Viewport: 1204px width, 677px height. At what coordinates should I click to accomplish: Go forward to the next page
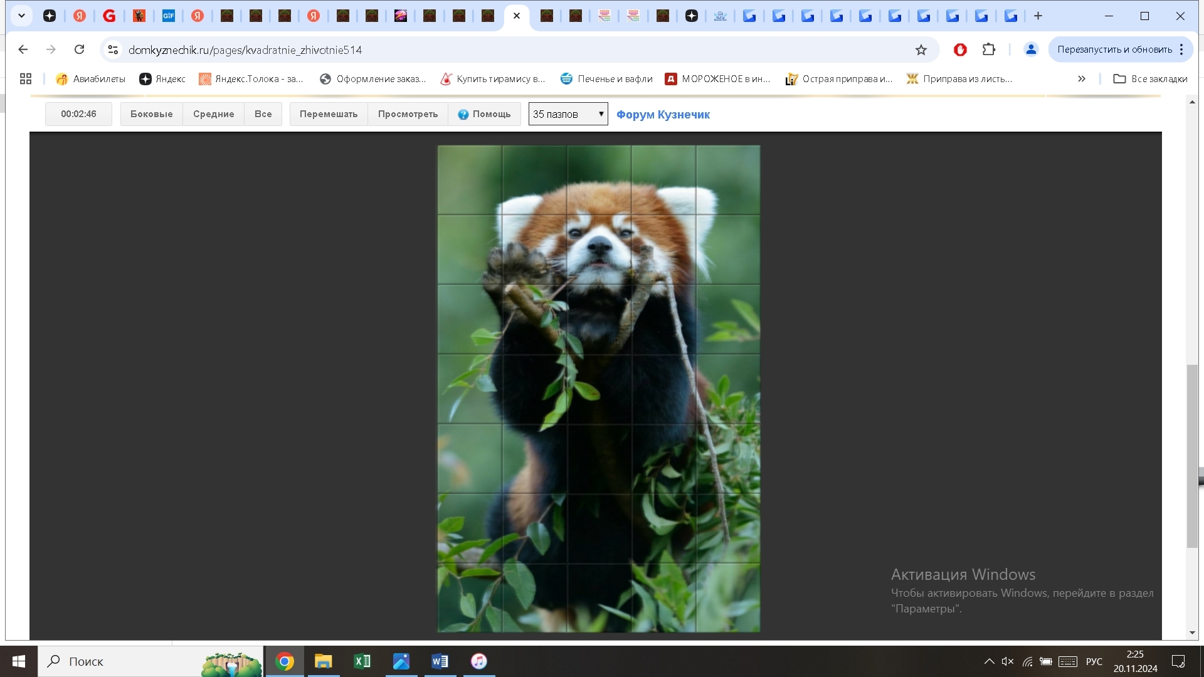pyautogui.click(x=51, y=50)
